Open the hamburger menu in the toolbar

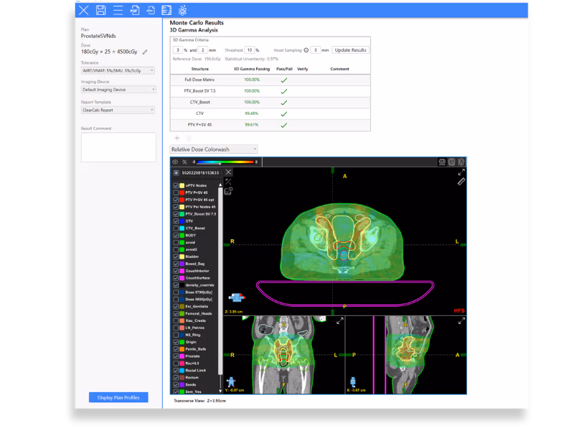(x=118, y=10)
